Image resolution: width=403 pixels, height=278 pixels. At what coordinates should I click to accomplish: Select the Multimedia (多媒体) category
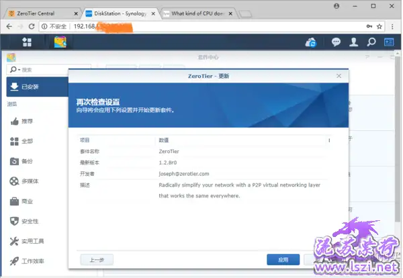tap(25, 181)
